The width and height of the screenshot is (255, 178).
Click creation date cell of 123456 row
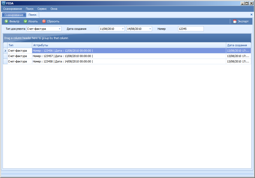(x=239, y=51)
